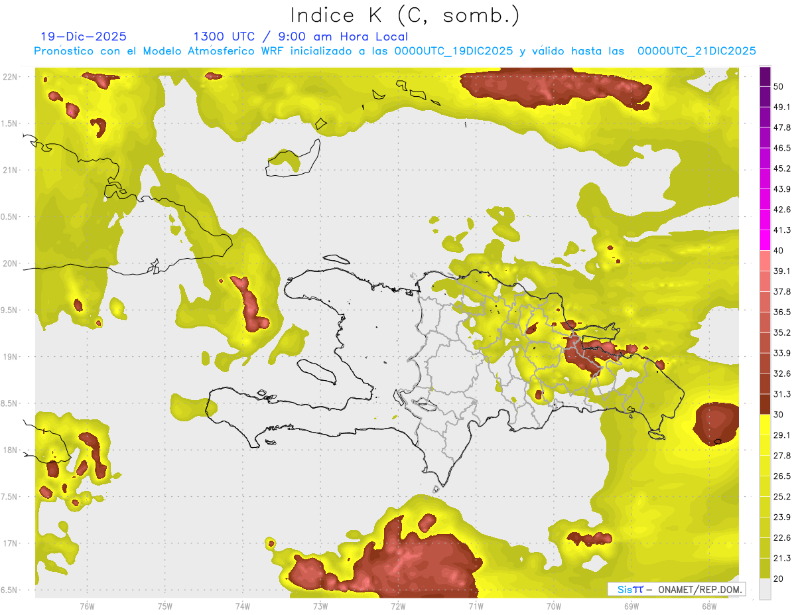This screenshot has width=796, height=615.
Task: Click the latitude label "17N"
Action: point(11,543)
